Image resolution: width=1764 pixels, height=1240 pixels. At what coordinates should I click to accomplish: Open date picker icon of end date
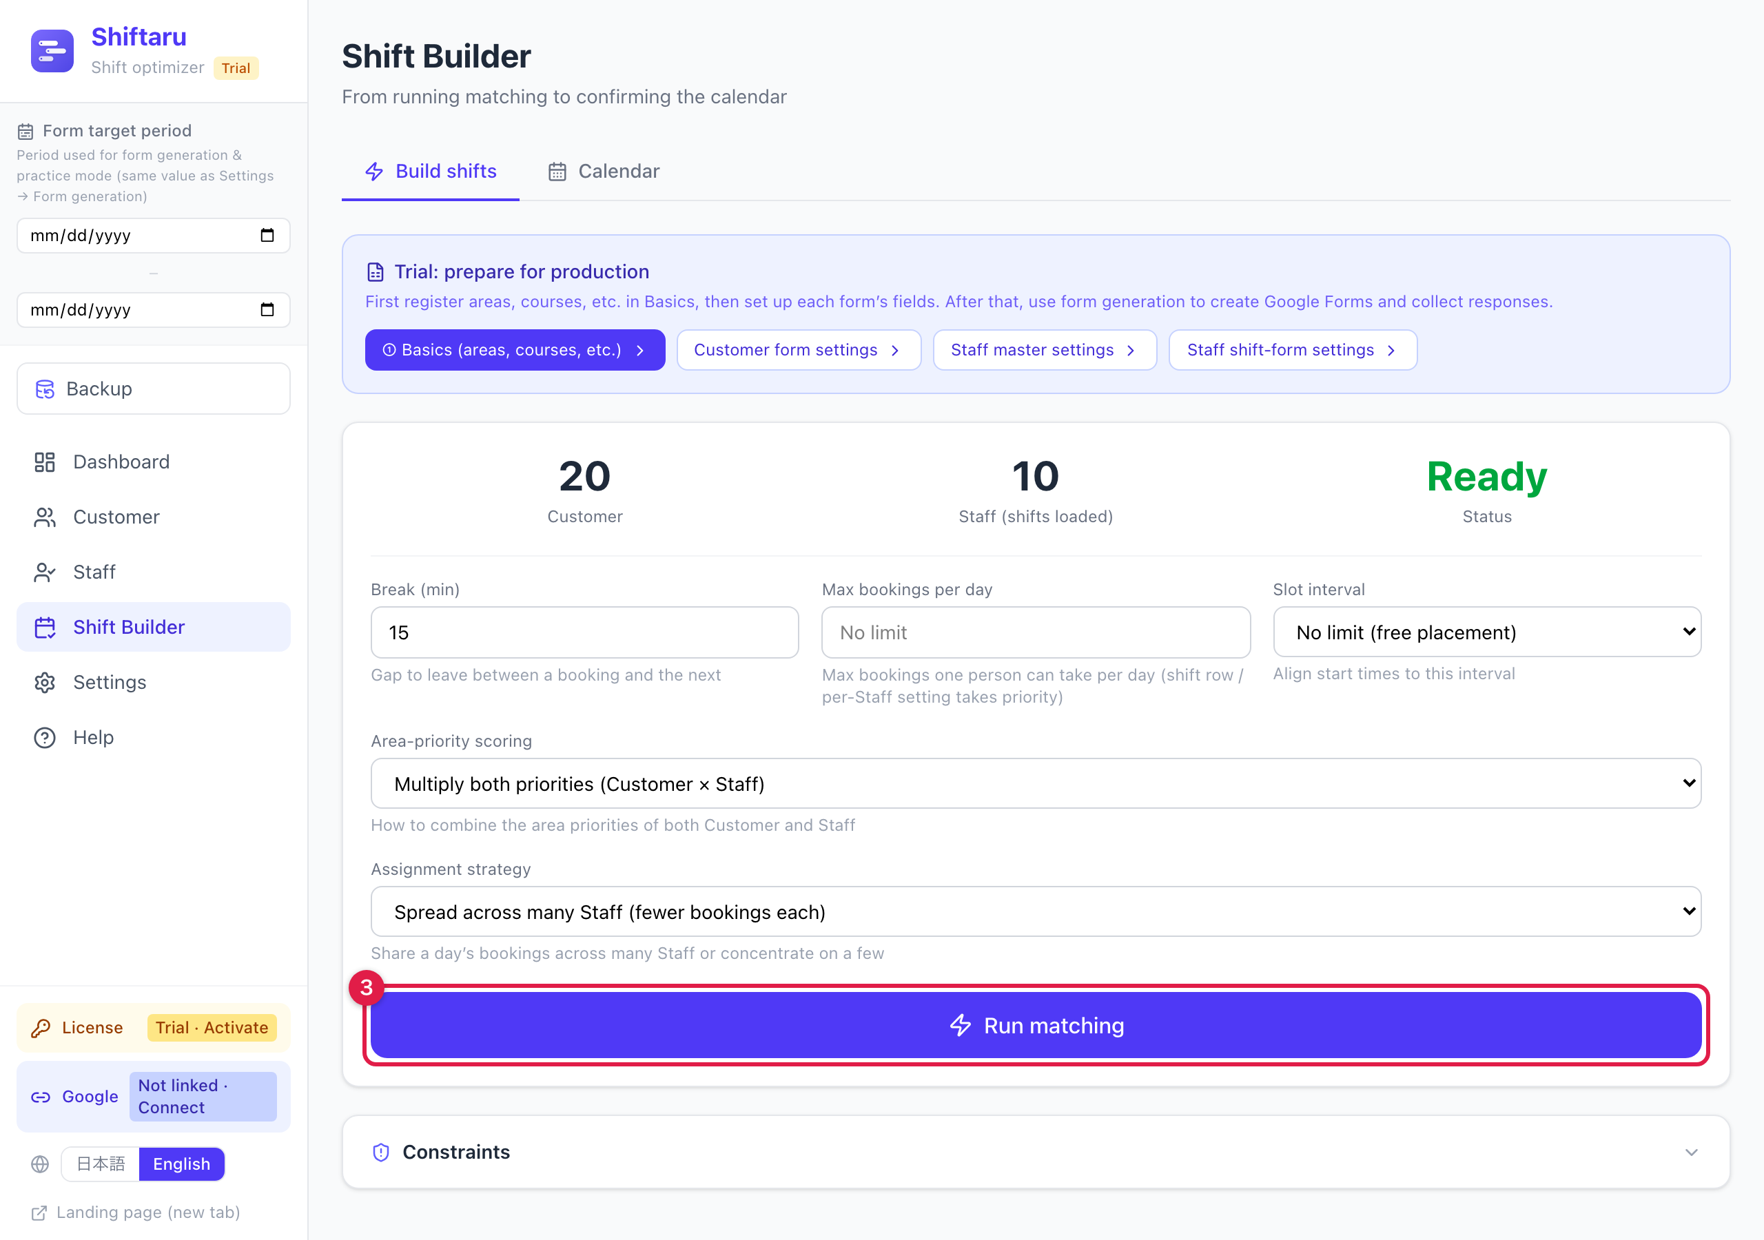point(267,309)
